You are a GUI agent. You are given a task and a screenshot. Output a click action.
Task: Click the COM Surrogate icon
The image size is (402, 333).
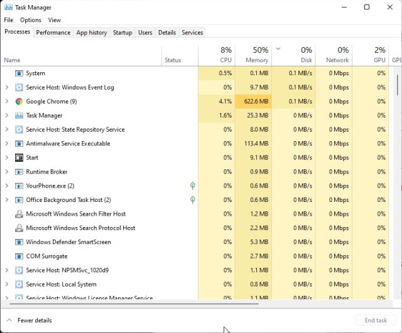19,256
